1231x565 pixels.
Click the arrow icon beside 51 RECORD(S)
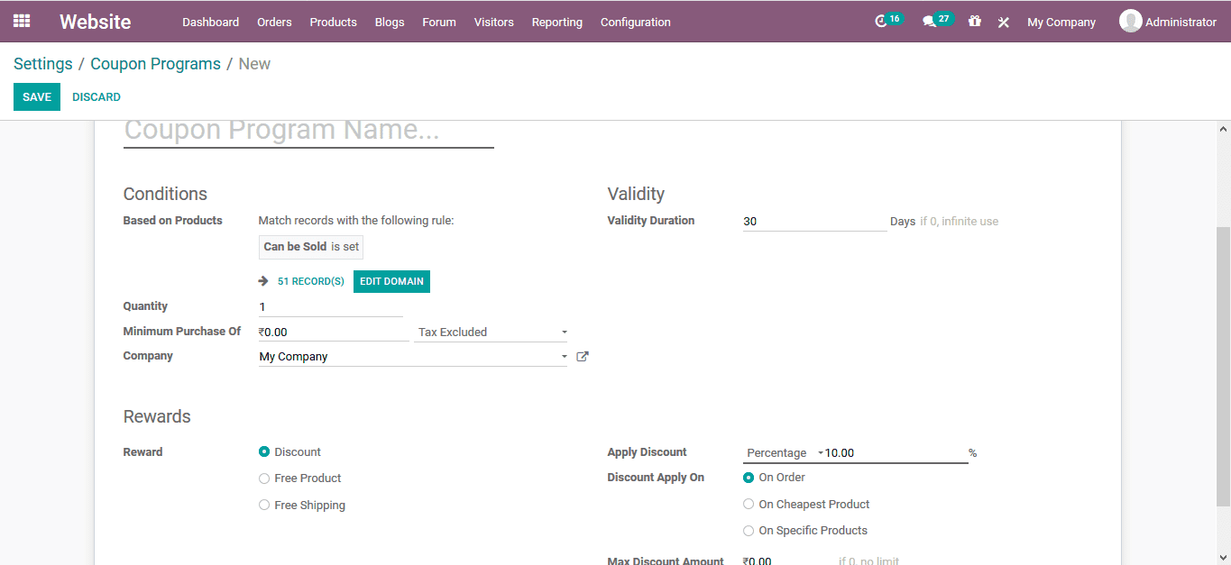(x=262, y=281)
